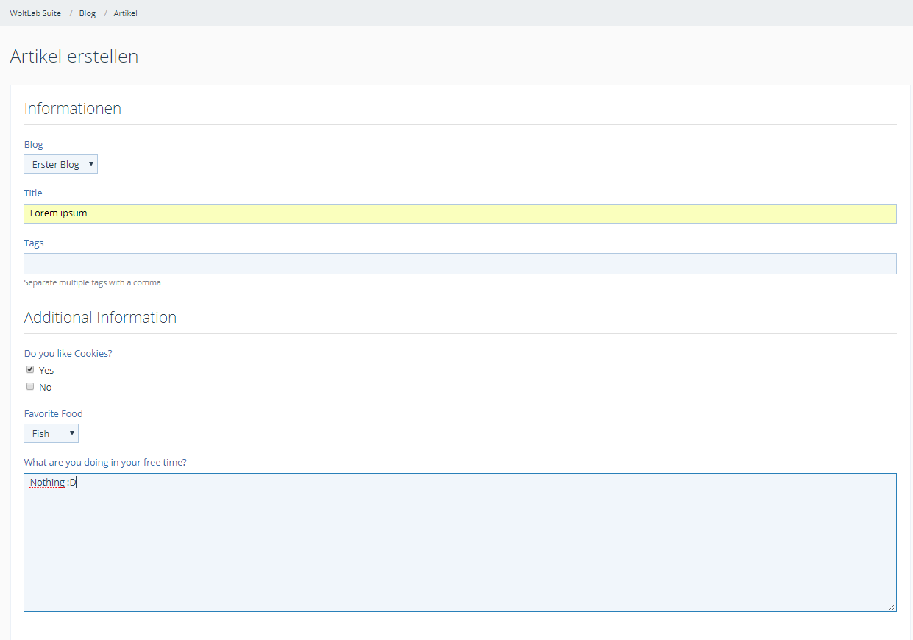Screen dimensions: 913x640
Task: Click the WoltLab Suite breadcrumb link
Action: pyautogui.click(x=35, y=13)
